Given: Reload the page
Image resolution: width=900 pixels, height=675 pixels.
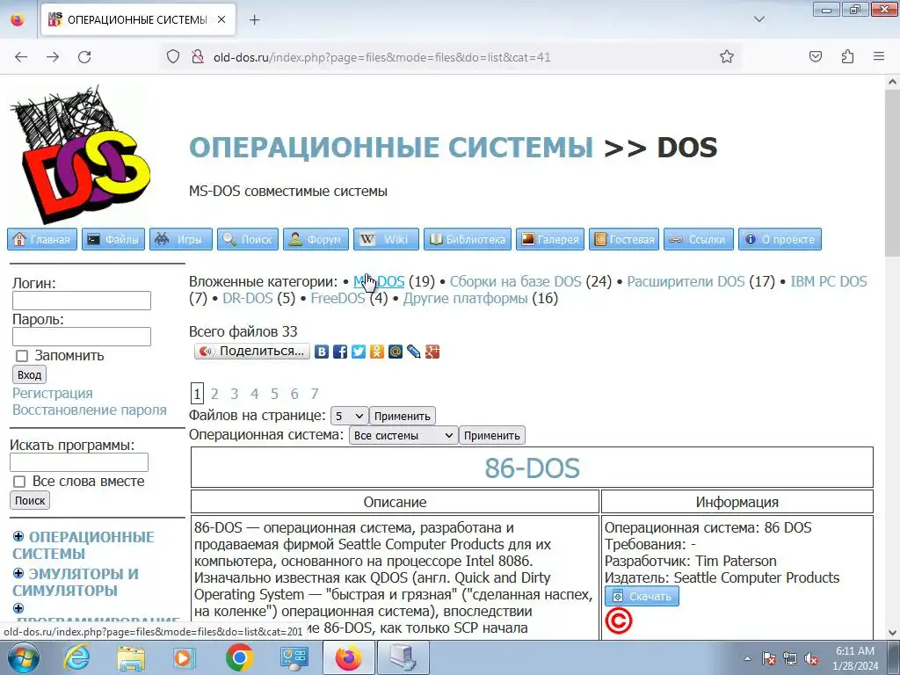Looking at the screenshot, I should [x=84, y=57].
